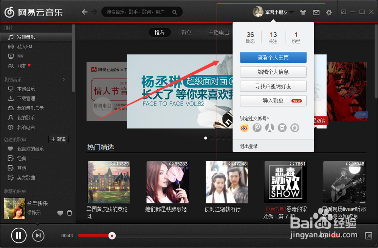Switch to the 歌单 tab
Image resolution: width=378 pixels, height=248 pixels.
pos(186,33)
